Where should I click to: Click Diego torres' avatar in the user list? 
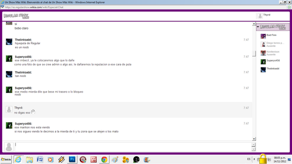(x=263, y=45)
